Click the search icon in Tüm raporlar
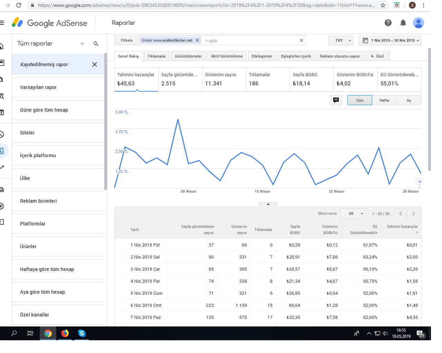 coord(96,44)
